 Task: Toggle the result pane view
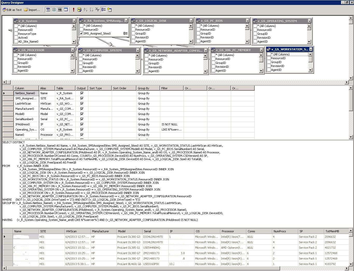(x=66, y=10)
